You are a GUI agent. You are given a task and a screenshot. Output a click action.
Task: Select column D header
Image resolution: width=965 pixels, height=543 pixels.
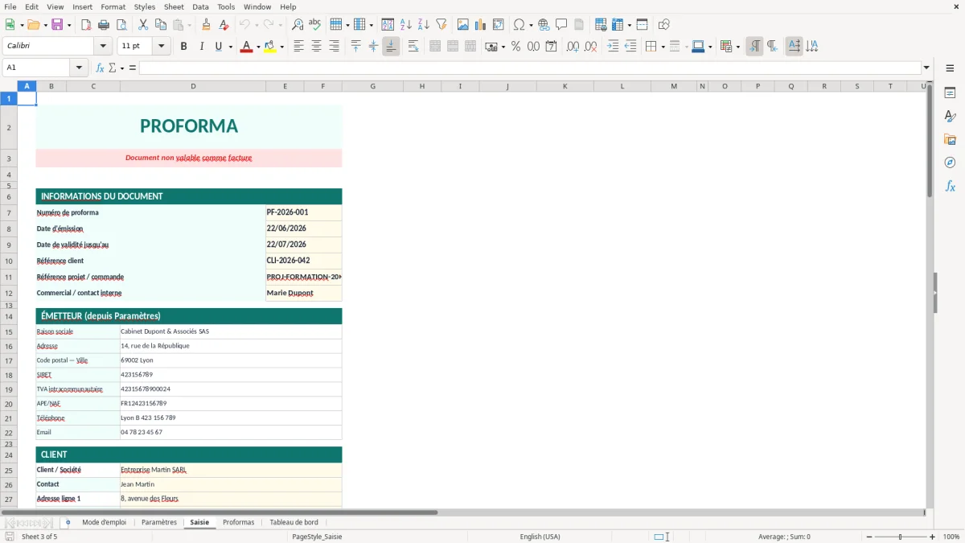pyautogui.click(x=193, y=86)
